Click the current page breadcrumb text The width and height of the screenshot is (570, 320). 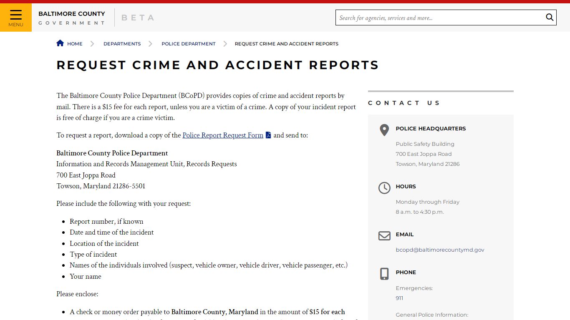click(x=286, y=44)
